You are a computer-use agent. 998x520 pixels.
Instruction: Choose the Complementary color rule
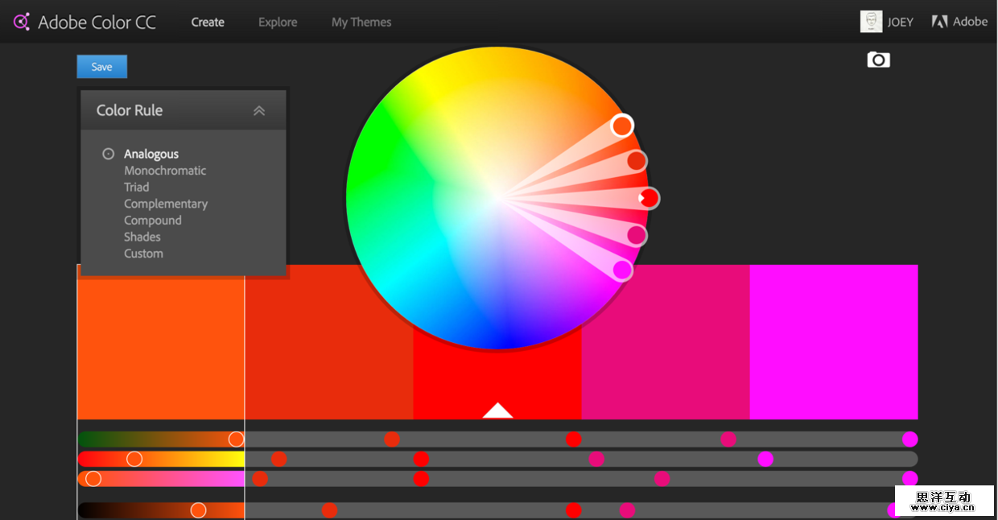point(166,204)
